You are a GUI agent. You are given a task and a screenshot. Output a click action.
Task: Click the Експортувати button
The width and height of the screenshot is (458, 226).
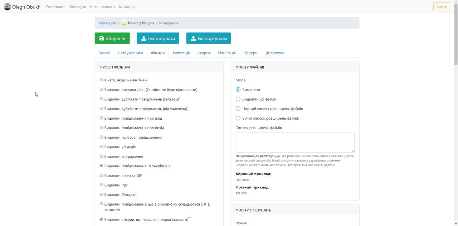(209, 38)
